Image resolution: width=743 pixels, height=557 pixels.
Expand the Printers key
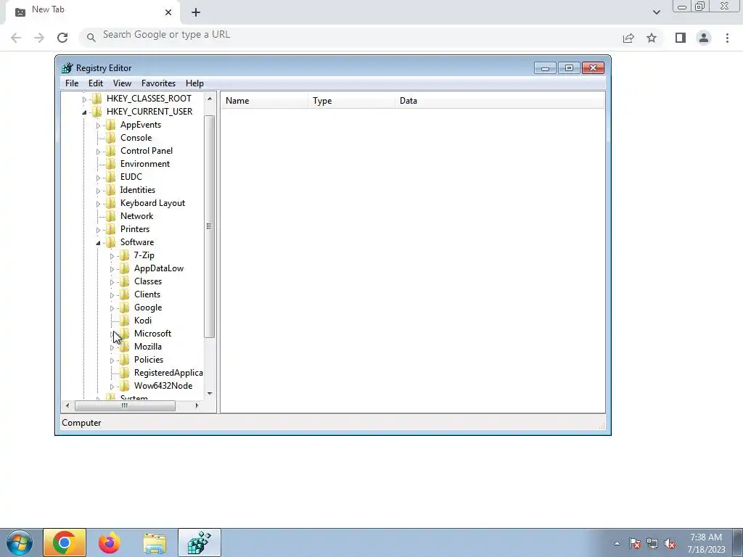tap(98, 230)
